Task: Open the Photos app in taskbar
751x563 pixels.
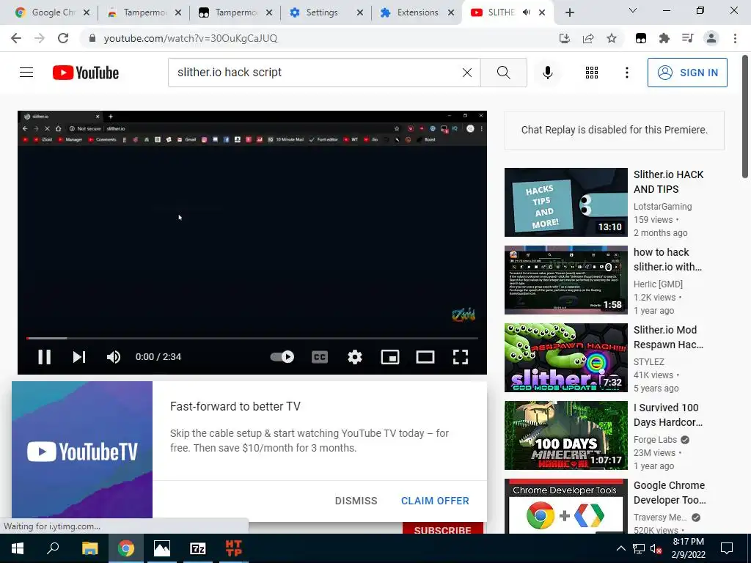Action: [x=162, y=548]
